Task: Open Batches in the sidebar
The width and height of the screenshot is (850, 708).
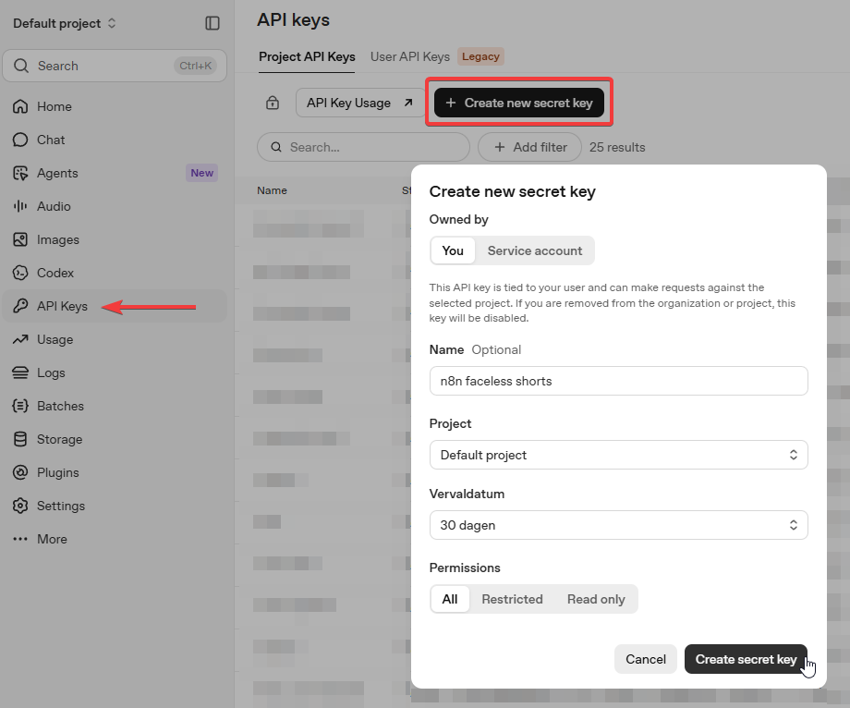Action: coord(115,406)
